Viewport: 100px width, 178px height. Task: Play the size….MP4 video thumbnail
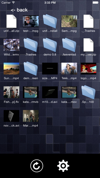pos(50,69)
